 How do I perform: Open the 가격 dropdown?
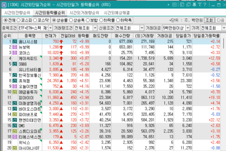(x=224, y=28)
